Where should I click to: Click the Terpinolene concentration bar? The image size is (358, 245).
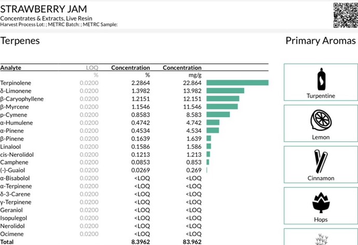pos(238,83)
